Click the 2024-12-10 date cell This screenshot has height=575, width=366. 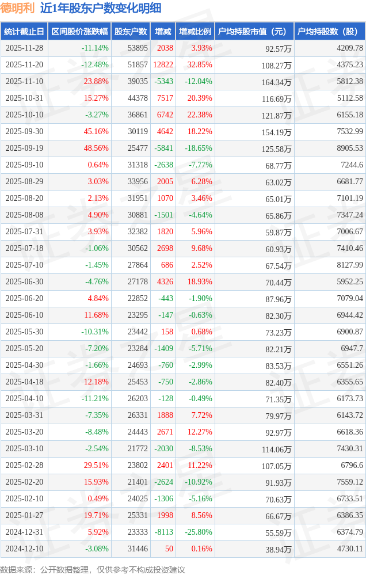(24, 549)
